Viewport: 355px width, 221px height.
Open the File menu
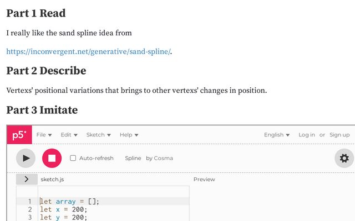[44, 135]
